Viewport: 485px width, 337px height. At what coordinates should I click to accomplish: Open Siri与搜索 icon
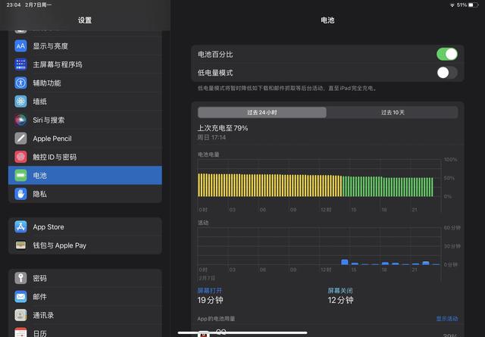tap(20, 120)
